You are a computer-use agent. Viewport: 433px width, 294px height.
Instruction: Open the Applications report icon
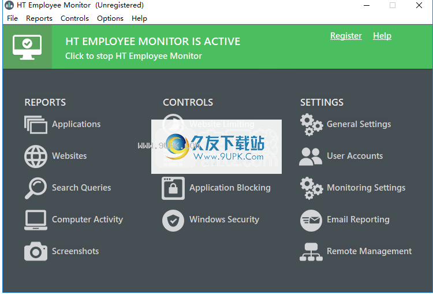pos(36,124)
